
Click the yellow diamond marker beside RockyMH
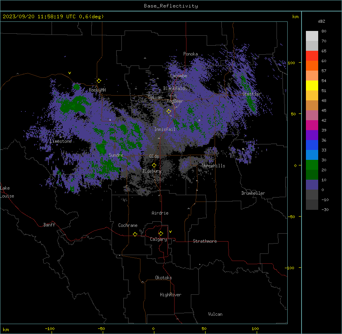[99, 81]
